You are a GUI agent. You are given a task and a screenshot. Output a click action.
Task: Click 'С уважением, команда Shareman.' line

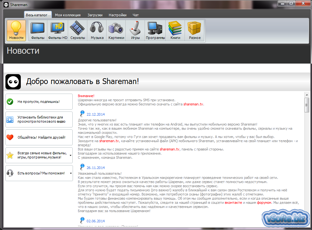click(105, 157)
